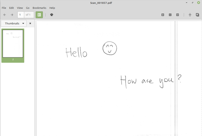202x136 pixels.
Task: Reset zoom to normal size
Action: pos(177,15)
